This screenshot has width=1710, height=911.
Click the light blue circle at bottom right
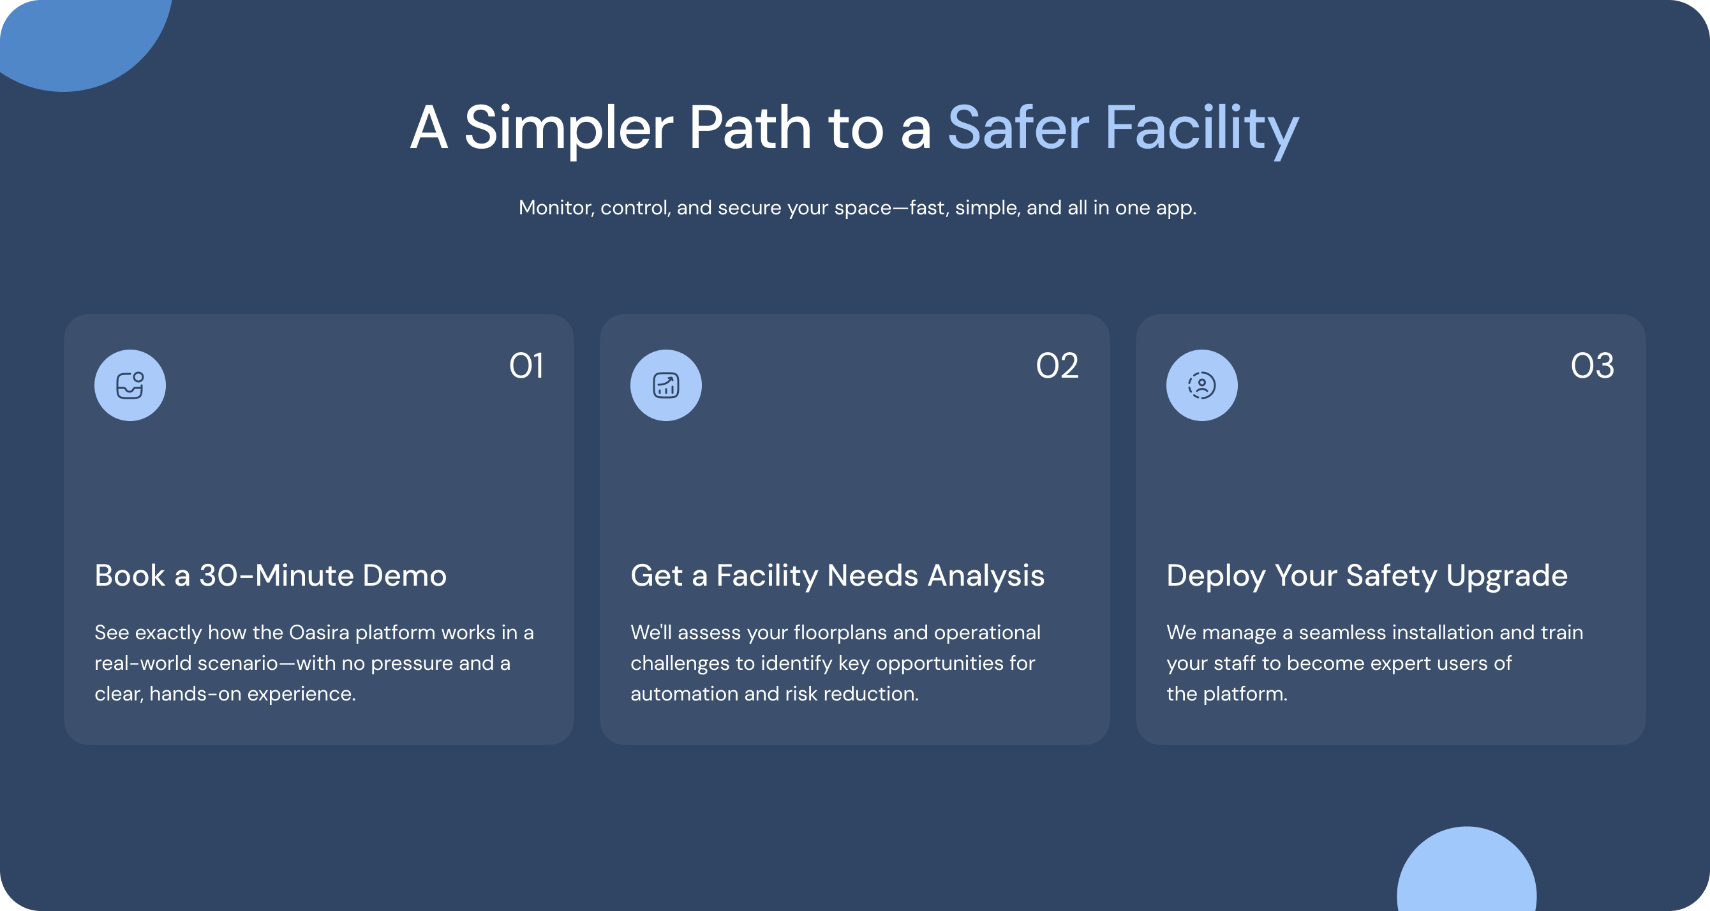(1466, 873)
